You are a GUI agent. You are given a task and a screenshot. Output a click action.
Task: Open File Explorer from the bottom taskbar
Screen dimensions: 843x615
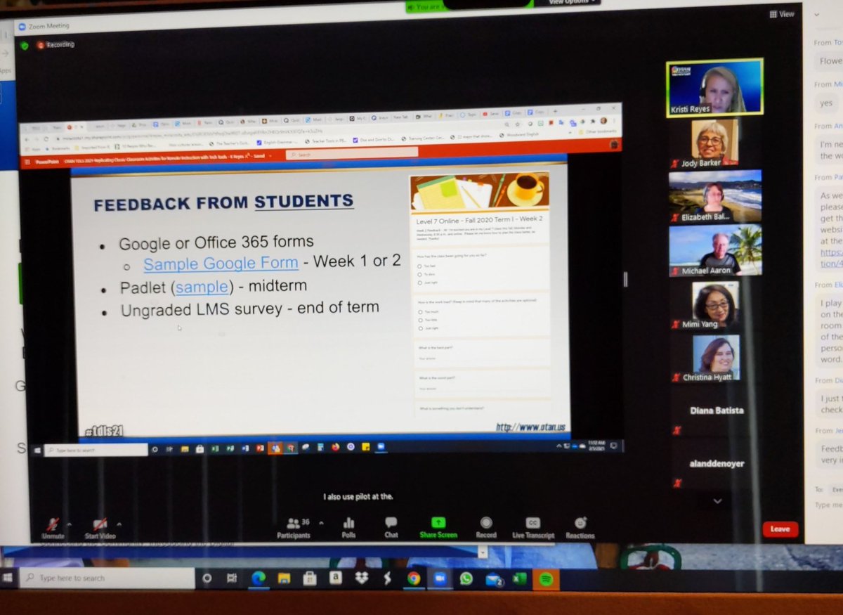(x=284, y=578)
